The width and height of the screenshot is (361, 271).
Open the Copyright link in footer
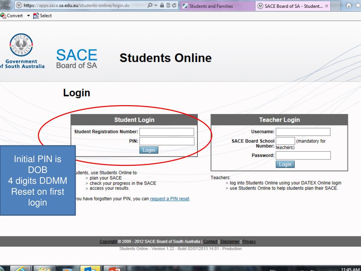coord(108,241)
